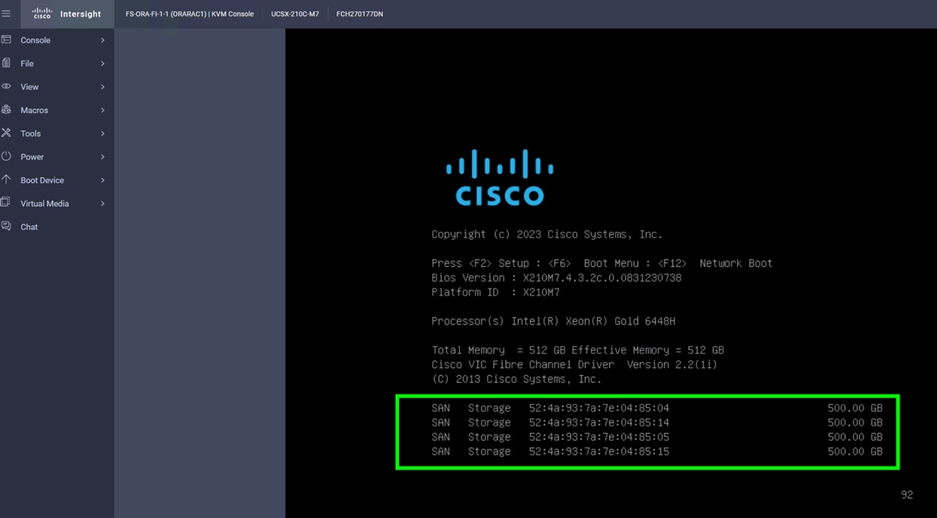Expand the Tools submenu chevron
937x518 pixels.
pyautogui.click(x=103, y=134)
